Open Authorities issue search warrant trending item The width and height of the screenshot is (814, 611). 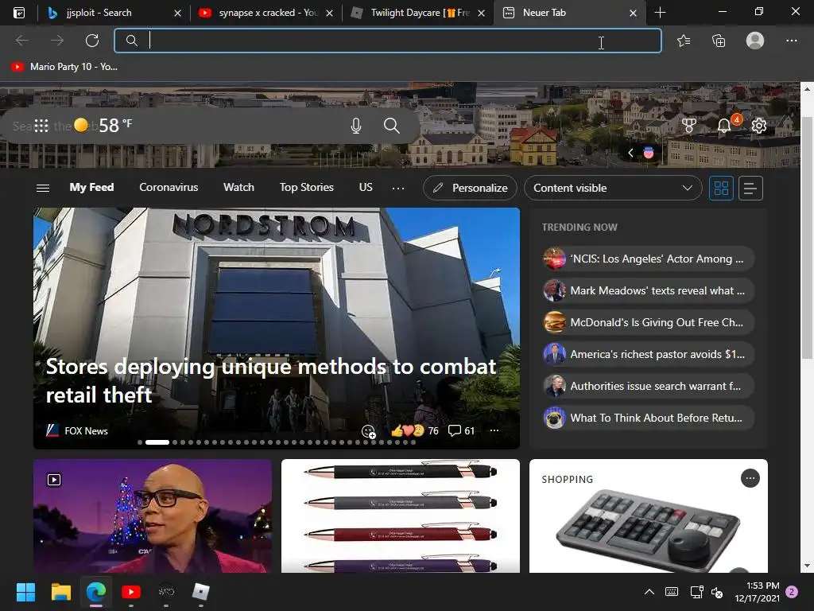pyautogui.click(x=648, y=386)
